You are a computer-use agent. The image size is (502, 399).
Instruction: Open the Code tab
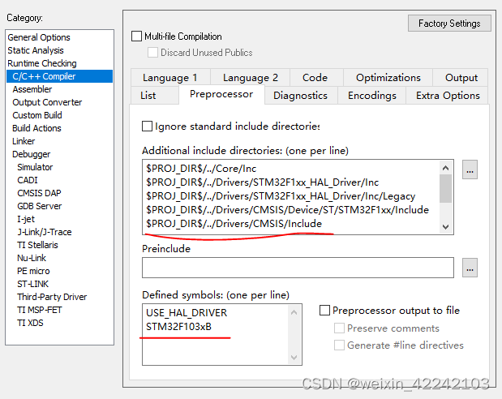[315, 78]
